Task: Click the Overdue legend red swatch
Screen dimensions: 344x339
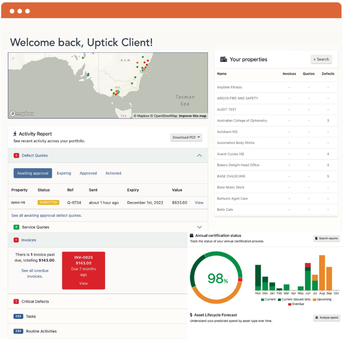Action: [x=290, y=304]
